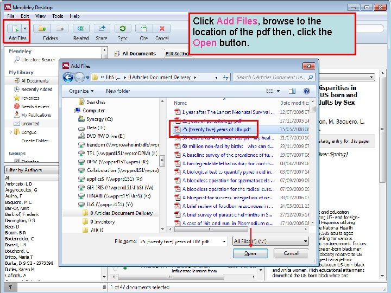391x293 pixels.
Task: Select A brief review of foodborne zoonoses file
Action: click(x=228, y=206)
